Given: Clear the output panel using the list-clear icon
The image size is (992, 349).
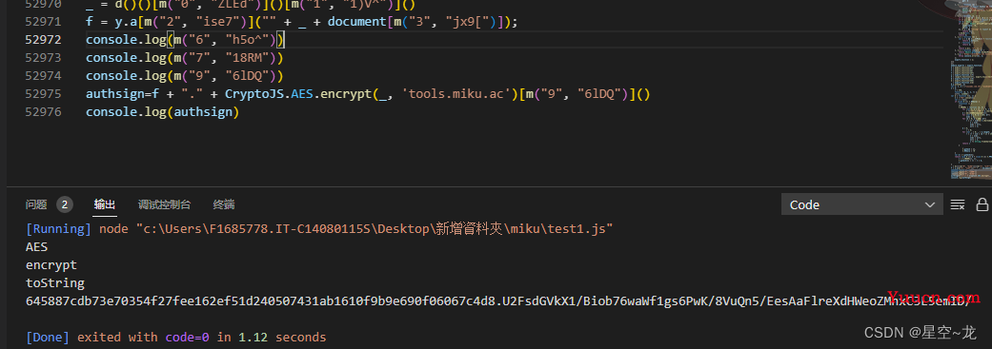Looking at the screenshot, I should (957, 204).
